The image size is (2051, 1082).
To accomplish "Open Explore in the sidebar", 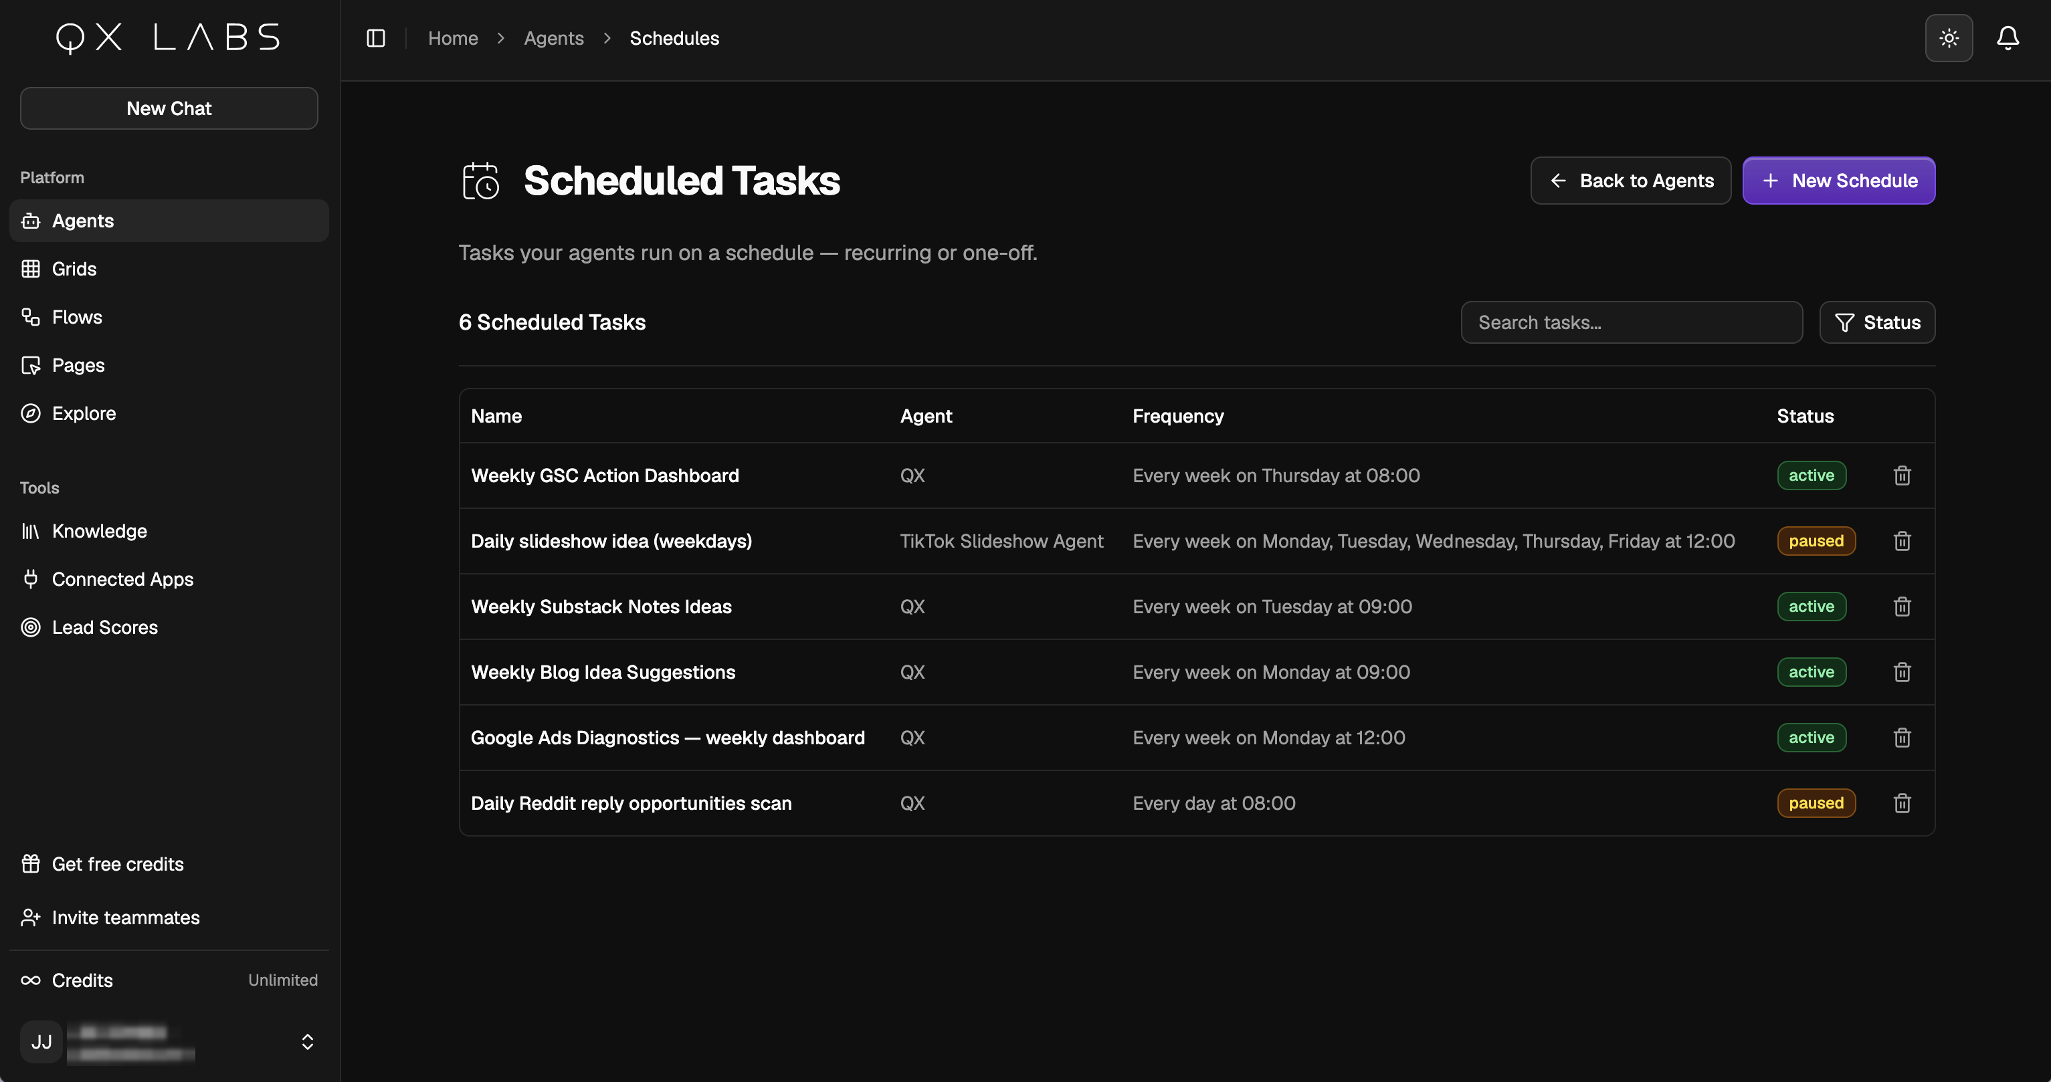I will coord(169,413).
